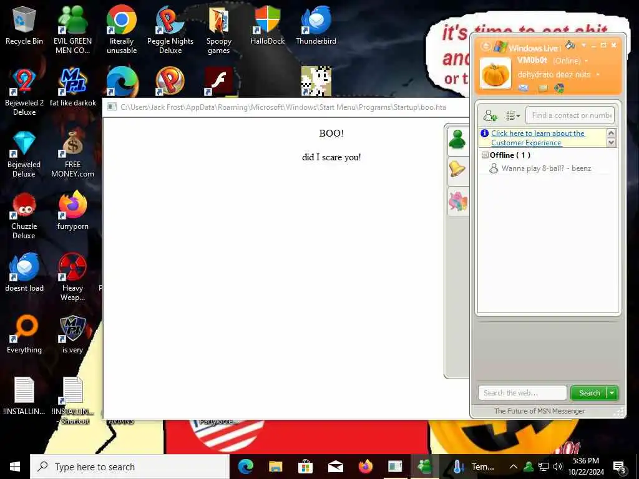Open the Windows Start button
Image resolution: width=639 pixels, height=479 pixels.
(x=15, y=467)
